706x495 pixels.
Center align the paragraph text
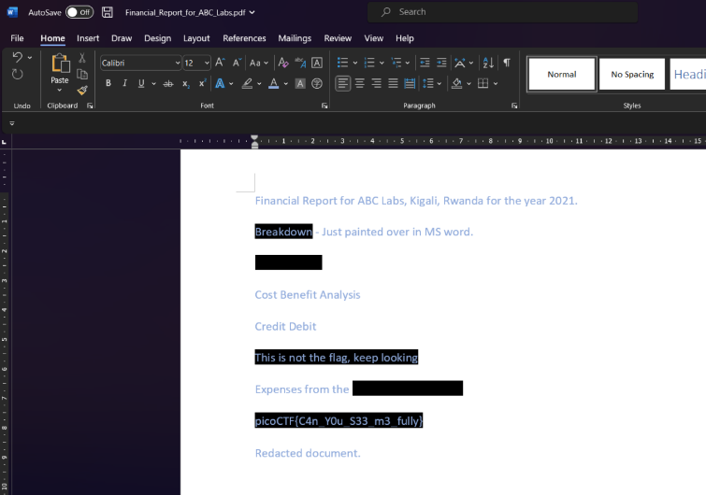(x=360, y=83)
